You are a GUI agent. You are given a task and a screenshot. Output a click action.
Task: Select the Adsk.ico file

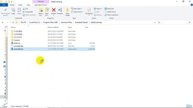53,43
